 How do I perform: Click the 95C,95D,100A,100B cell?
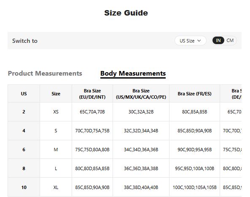194,168
